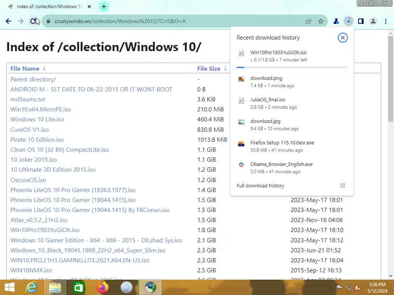Click the muted volume tray icon

tap(358, 288)
